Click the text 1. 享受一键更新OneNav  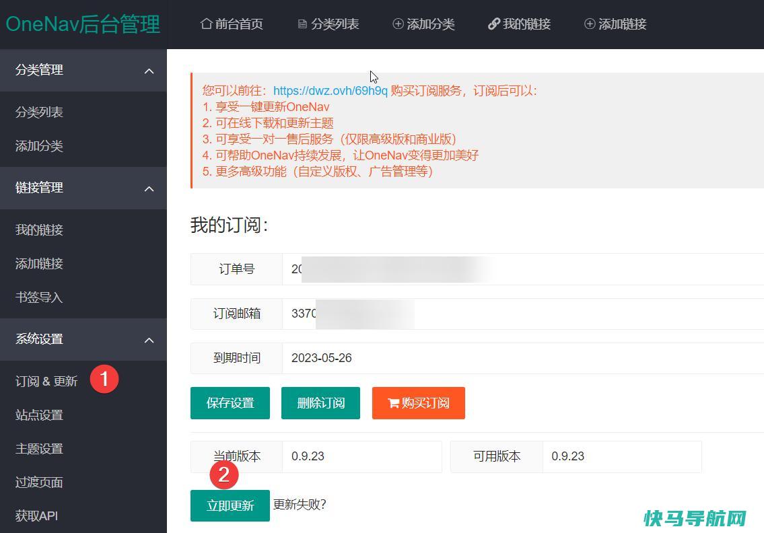click(266, 107)
